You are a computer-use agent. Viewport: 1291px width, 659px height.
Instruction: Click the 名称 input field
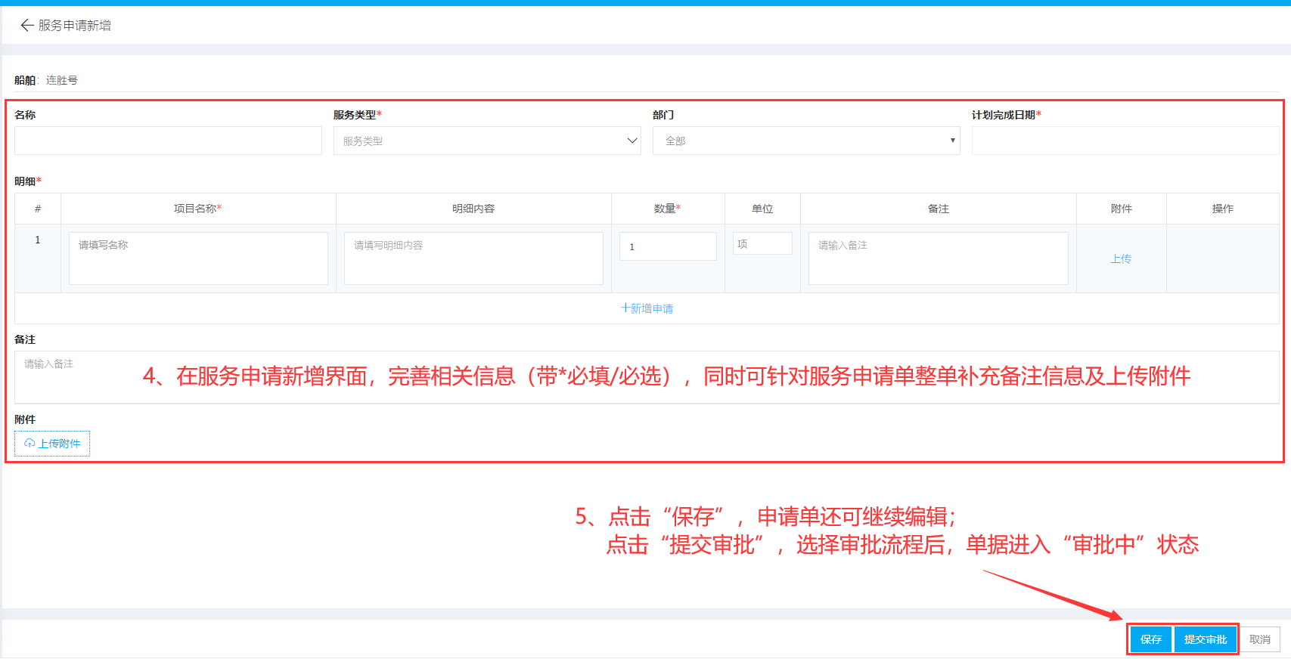[168, 141]
